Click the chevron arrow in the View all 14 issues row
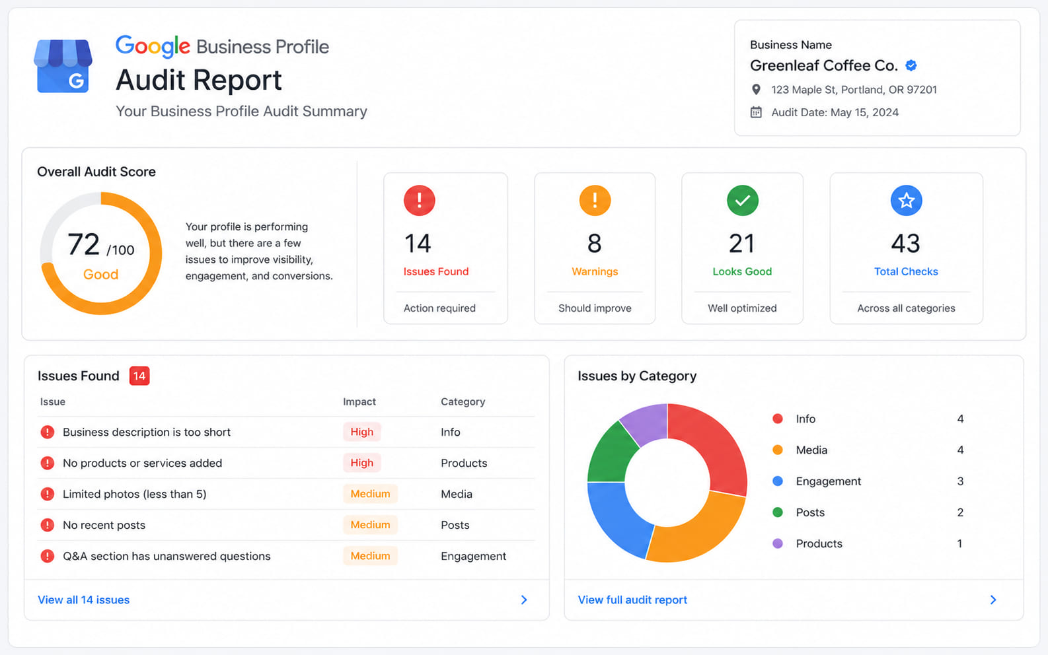The height and width of the screenshot is (655, 1048). (x=524, y=600)
